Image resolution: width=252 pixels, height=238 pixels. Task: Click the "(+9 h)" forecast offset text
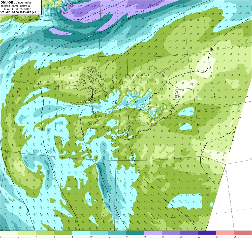tap(36, 12)
